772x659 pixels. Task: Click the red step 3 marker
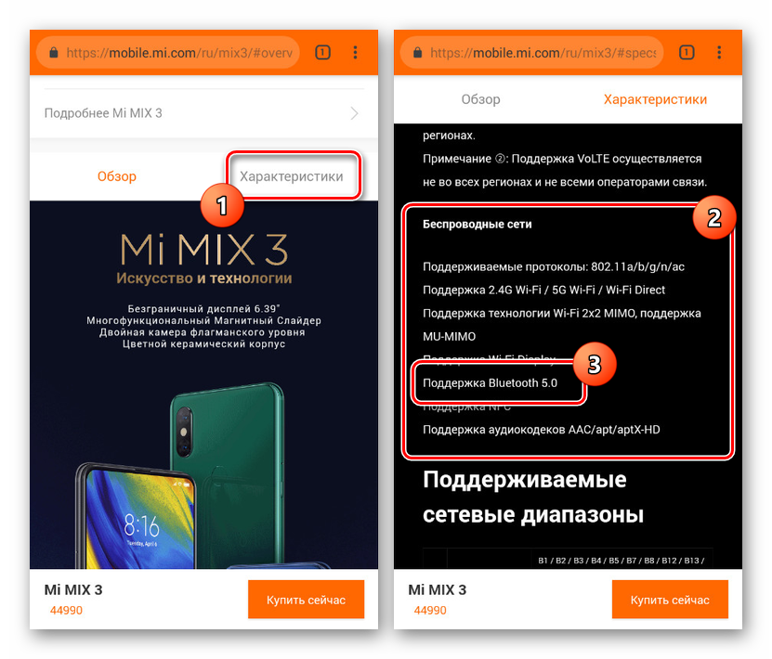click(x=595, y=365)
